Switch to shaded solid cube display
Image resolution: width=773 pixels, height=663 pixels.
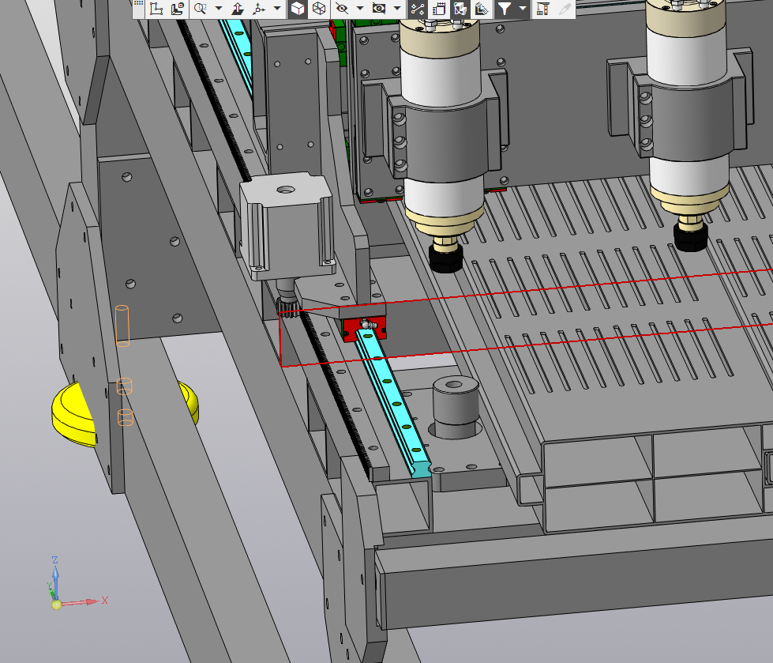pos(297,9)
